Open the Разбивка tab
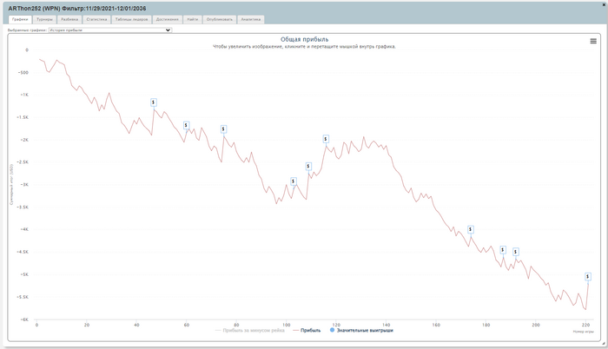 coord(69,19)
